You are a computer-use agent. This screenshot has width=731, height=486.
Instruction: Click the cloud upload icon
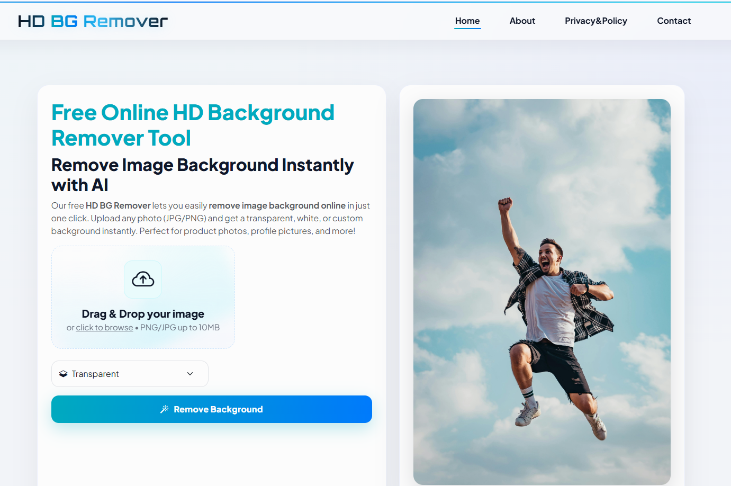(143, 279)
